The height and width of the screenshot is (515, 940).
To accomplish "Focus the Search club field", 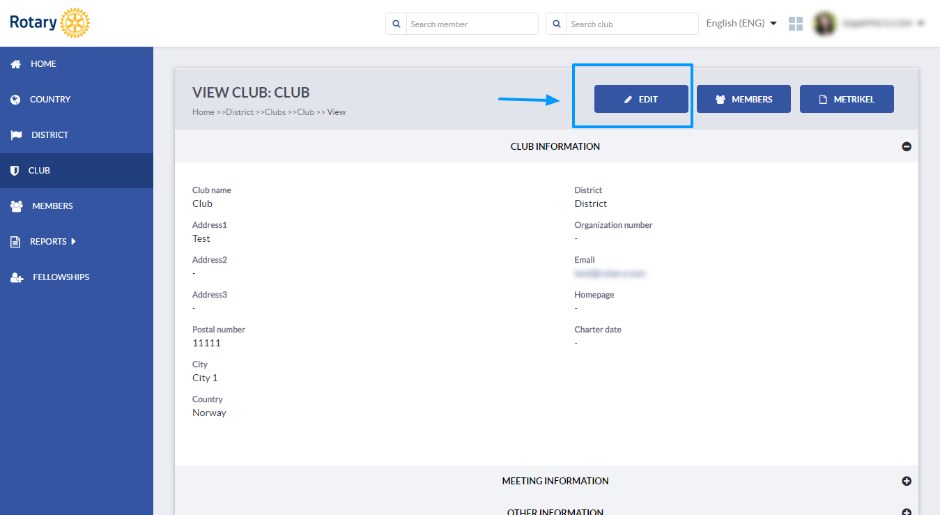I will (632, 24).
